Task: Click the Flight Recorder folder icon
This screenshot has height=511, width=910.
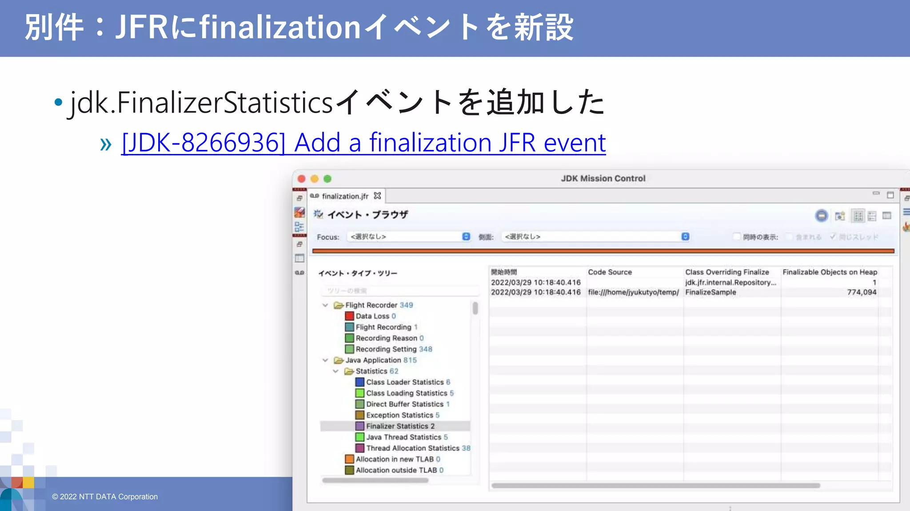Action: click(x=339, y=305)
